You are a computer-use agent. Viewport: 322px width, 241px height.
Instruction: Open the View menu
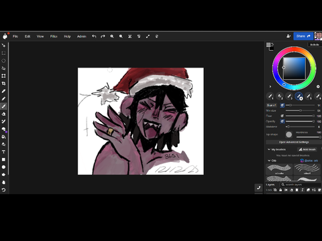[40, 36]
